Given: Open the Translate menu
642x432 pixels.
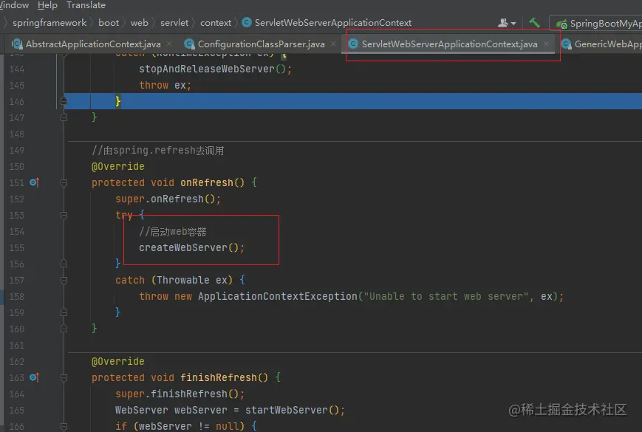Looking at the screenshot, I should (86, 5).
